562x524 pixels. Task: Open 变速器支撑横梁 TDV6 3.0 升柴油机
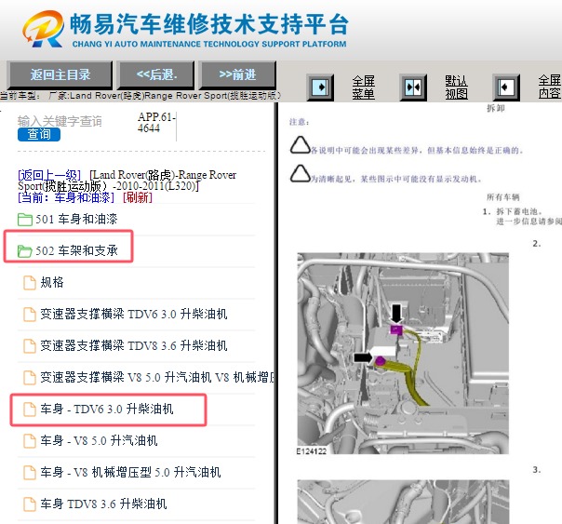134,314
